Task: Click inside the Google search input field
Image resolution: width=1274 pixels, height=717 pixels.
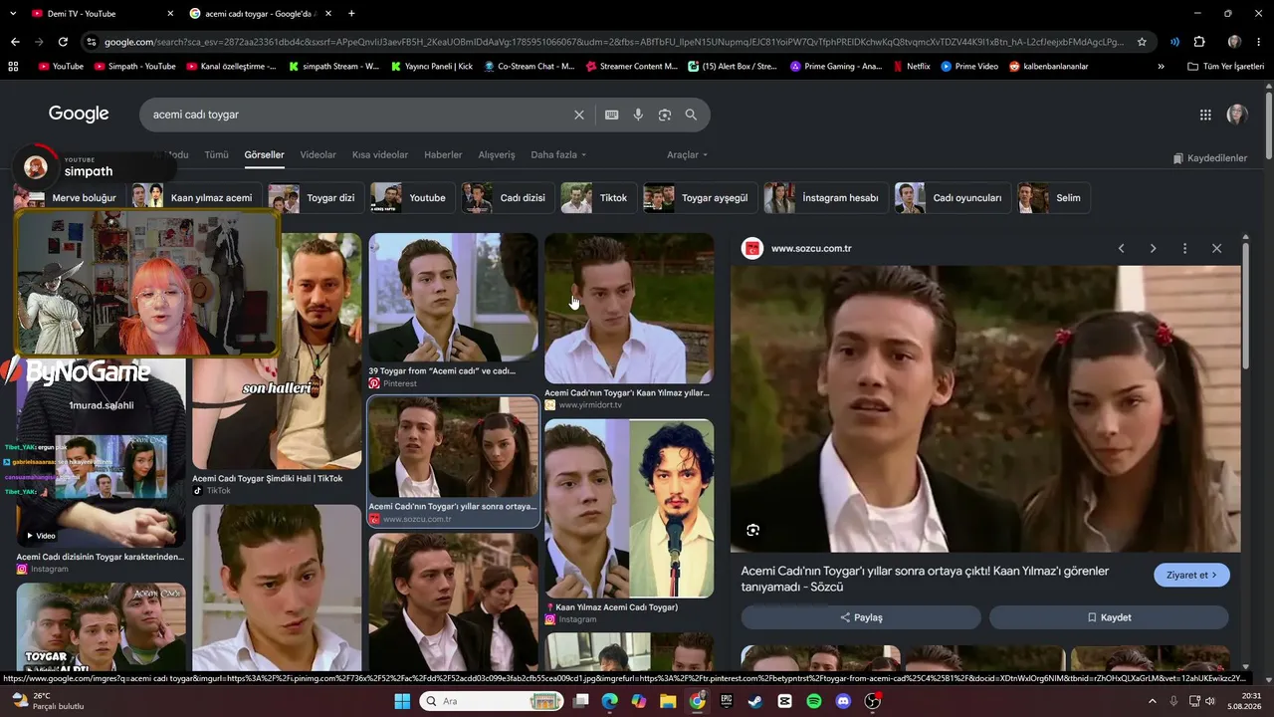Action: pos(358,115)
